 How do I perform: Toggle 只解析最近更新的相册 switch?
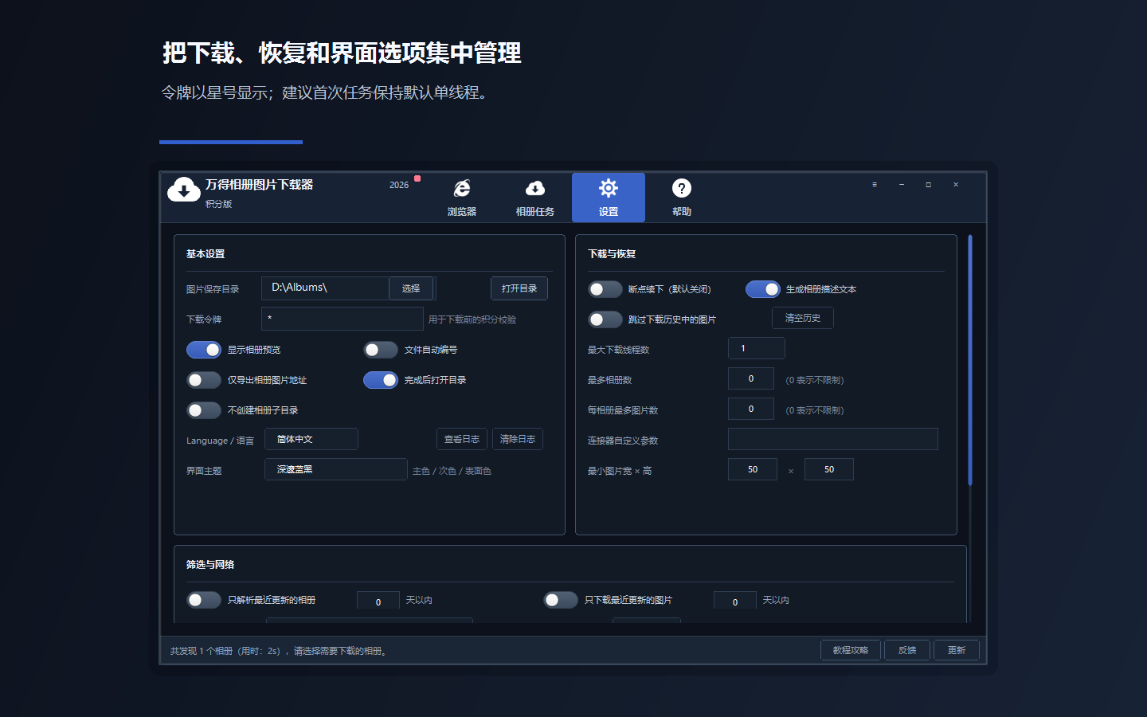click(204, 600)
